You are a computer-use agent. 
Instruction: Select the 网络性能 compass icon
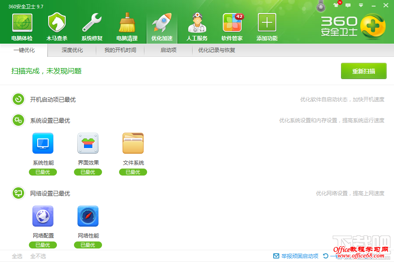[x=88, y=216]
